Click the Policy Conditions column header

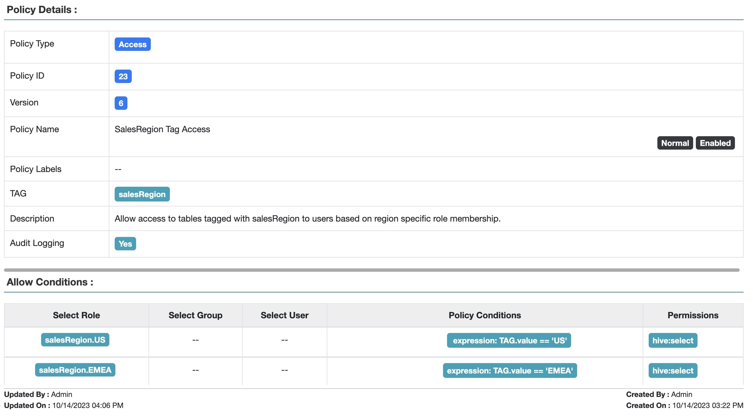[485, 315]
